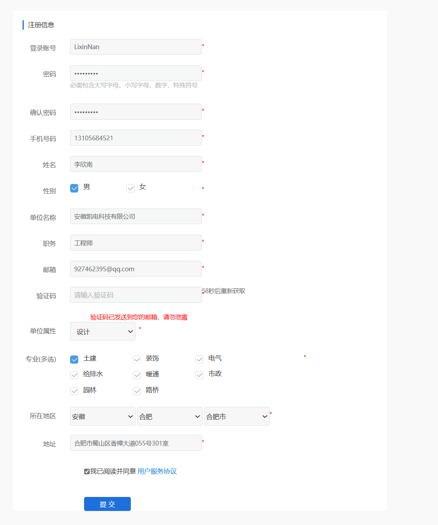The width and height of the screenshot is (438, 525).
Task: Enable the 电气 specialty option
Action: 199,359
